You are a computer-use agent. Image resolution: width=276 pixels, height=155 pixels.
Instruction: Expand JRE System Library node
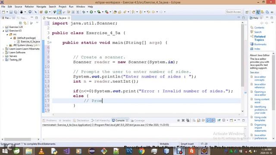click(7, 45)
